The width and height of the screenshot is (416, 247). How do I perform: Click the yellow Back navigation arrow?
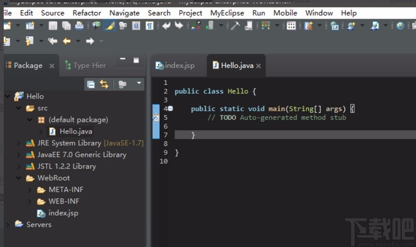click(66, 41)
